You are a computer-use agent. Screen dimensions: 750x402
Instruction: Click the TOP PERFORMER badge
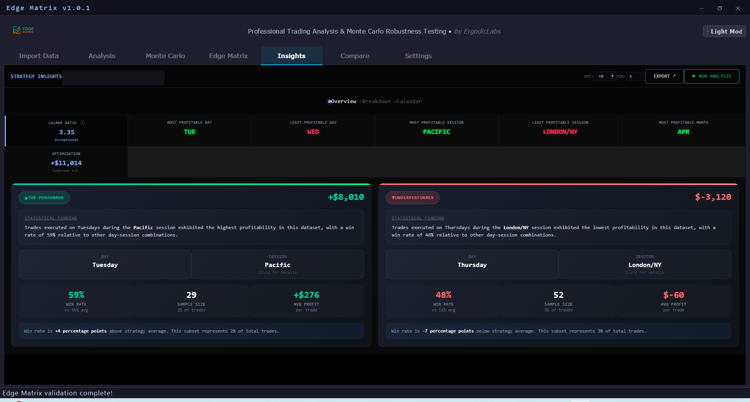click(x=44, y=197)
